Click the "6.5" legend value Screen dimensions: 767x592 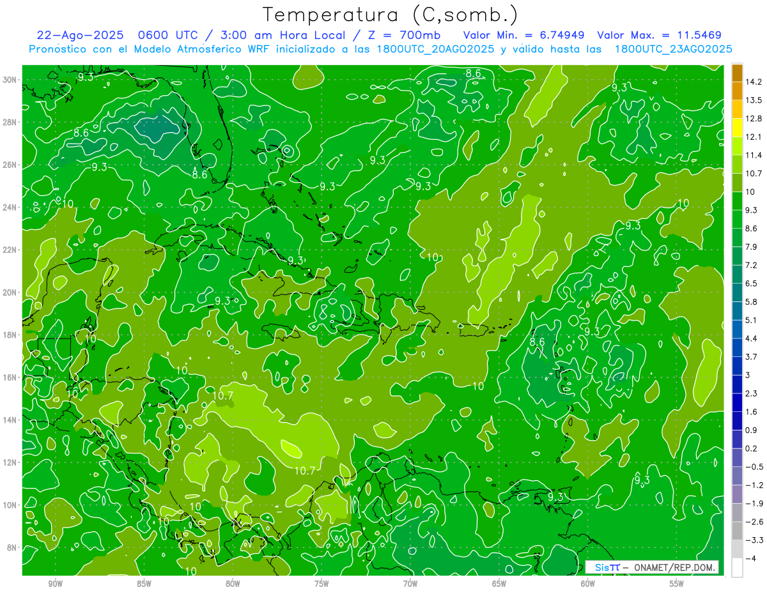coord(752,284)
